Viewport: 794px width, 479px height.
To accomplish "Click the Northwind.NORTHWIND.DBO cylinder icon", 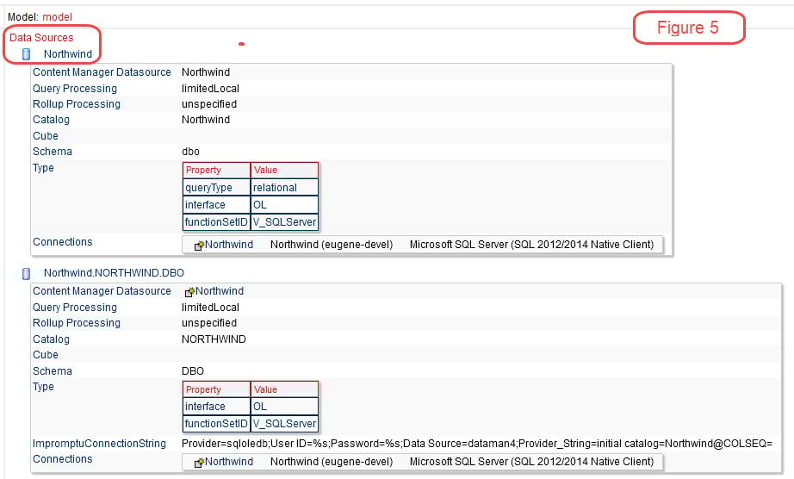I will [27, 273].
